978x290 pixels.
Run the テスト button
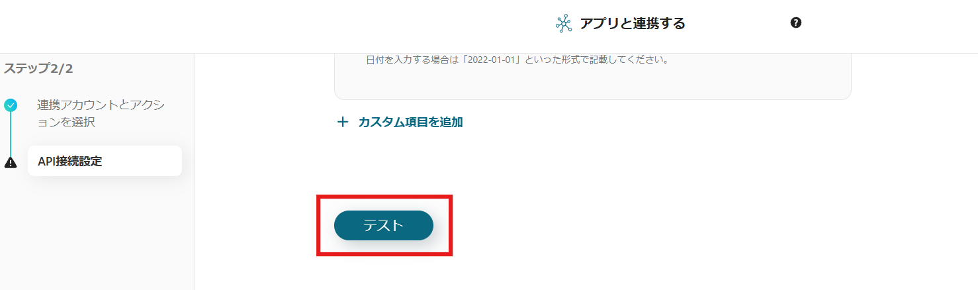pos(384,225)
